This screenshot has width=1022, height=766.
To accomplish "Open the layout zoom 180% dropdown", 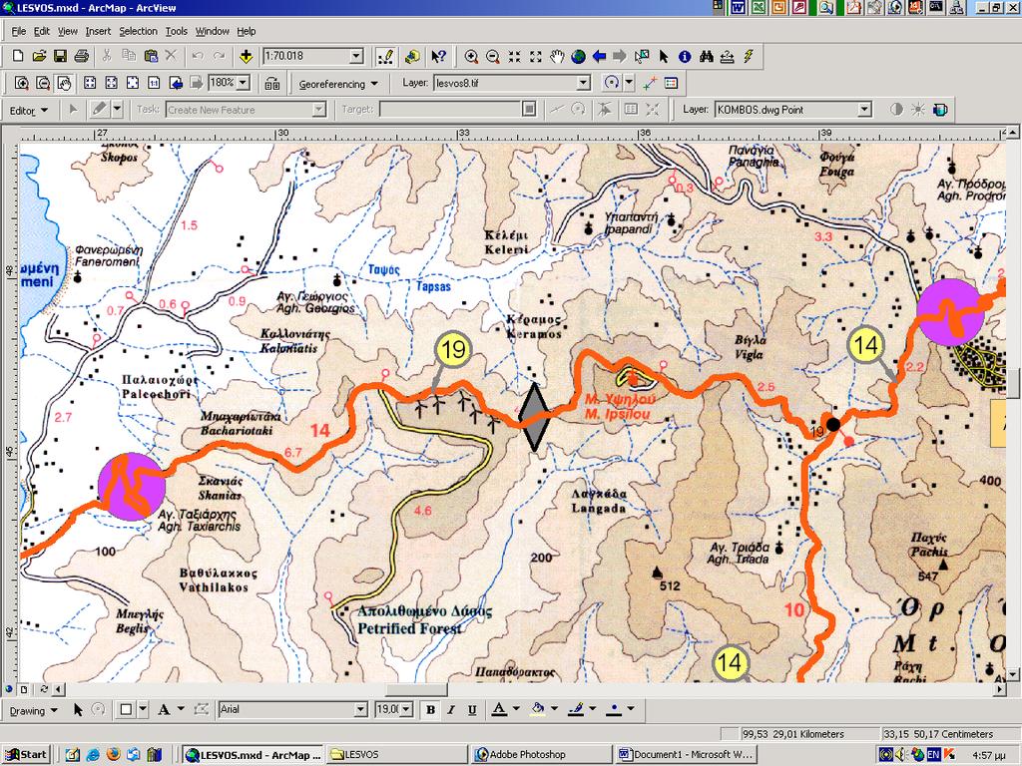I will click(244, 83).
